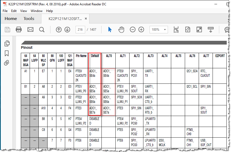Zoom out with minus button

point(132,30)
